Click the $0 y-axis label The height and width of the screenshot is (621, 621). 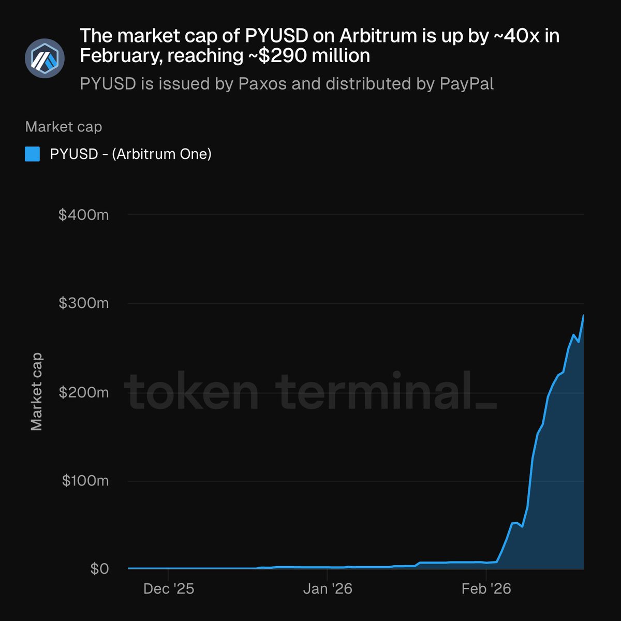coord(99,569)
